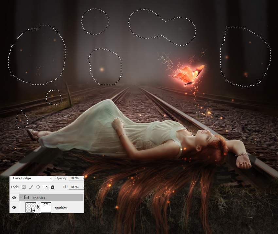Select the sparkles layer by its name
The image size is (278, 234).
click(61, 208)
